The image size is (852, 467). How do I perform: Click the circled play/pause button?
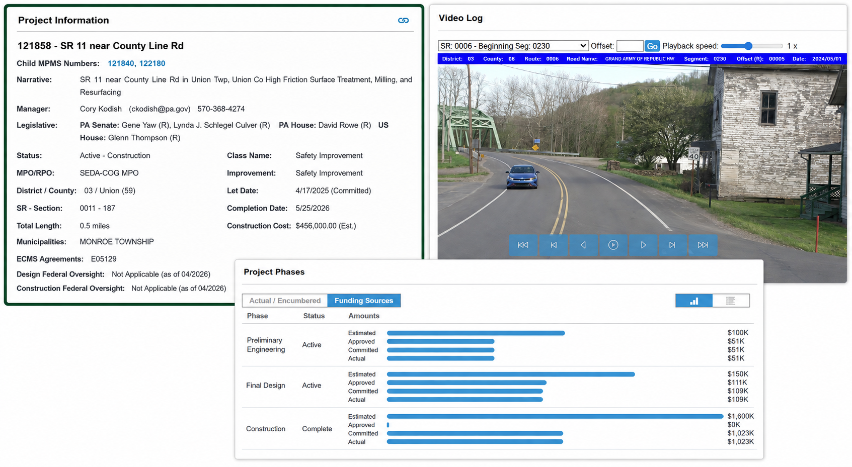point(613,245)
